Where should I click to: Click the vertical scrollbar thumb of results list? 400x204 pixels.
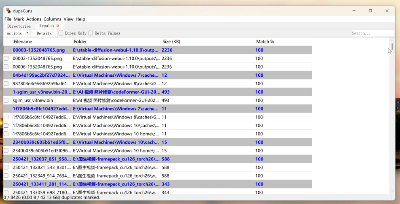(x=392, y=46)
